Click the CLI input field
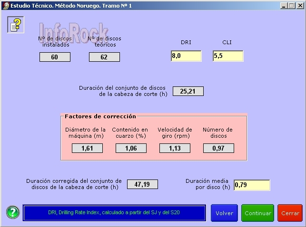This screenshot has height=227, width=306. coord(228,56)
